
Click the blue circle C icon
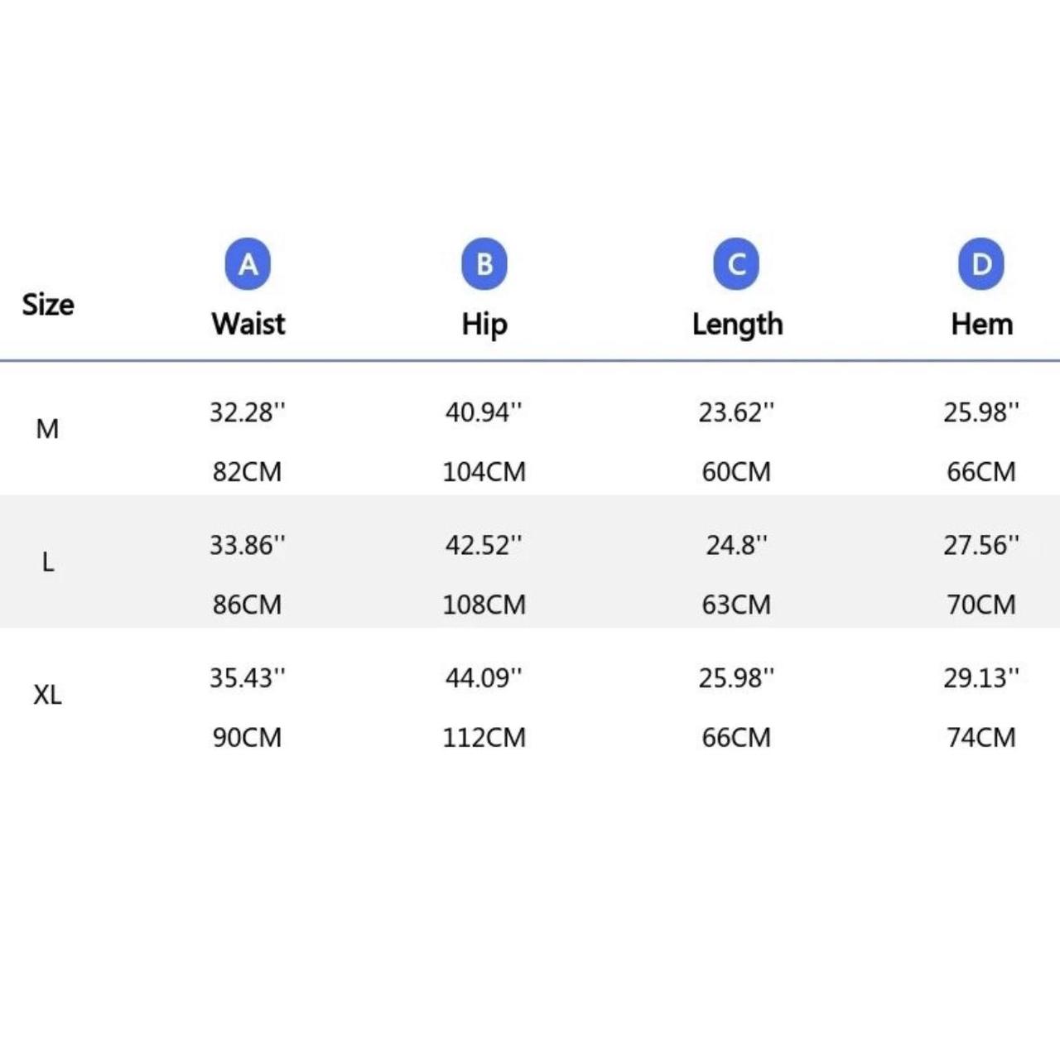click(x=736, y=264)
